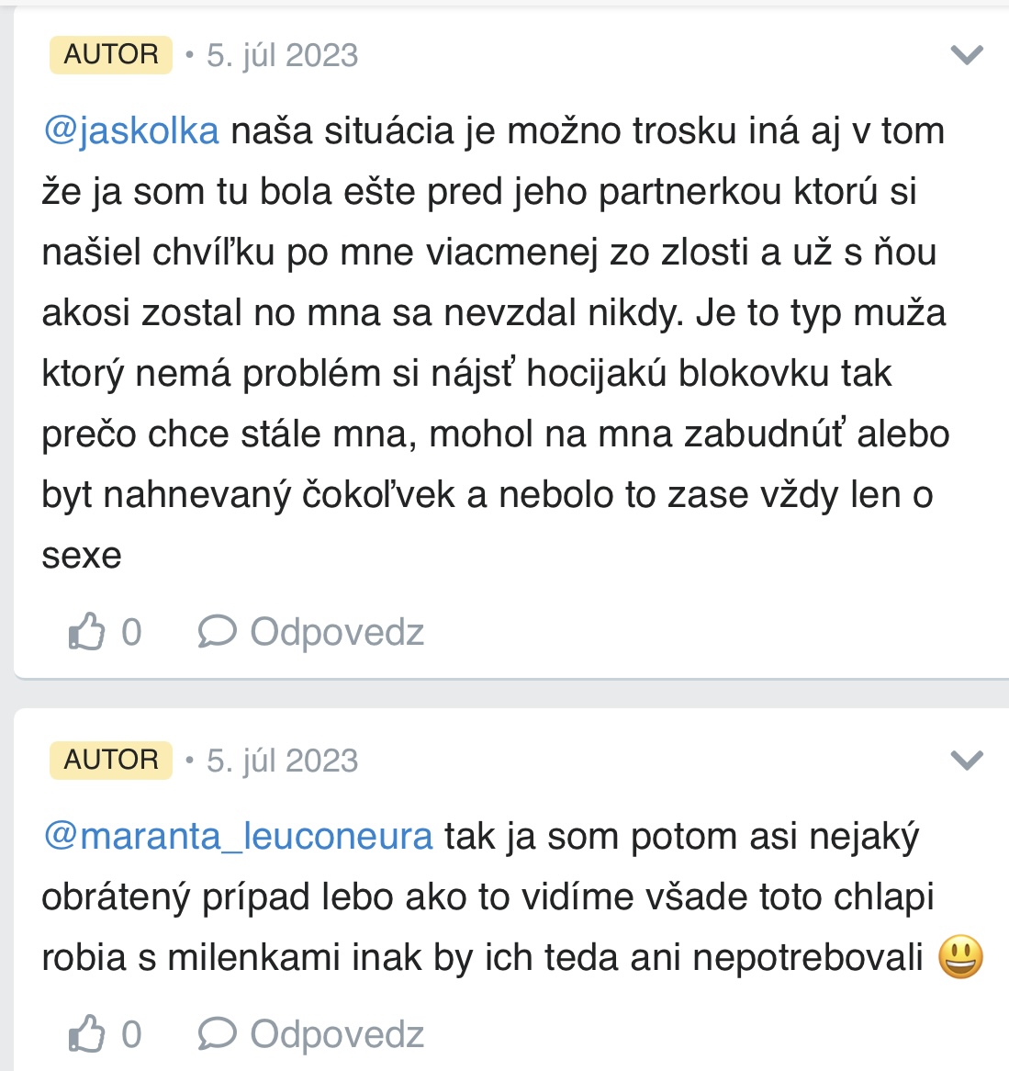Click speech bubble icon below the @maranta_leuconeura comment
Image resolution: width=1009 pixels, height=1071 pixels.
[x=217, y=1034]
